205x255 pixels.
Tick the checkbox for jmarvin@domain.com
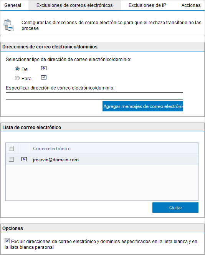coord(12,159)
